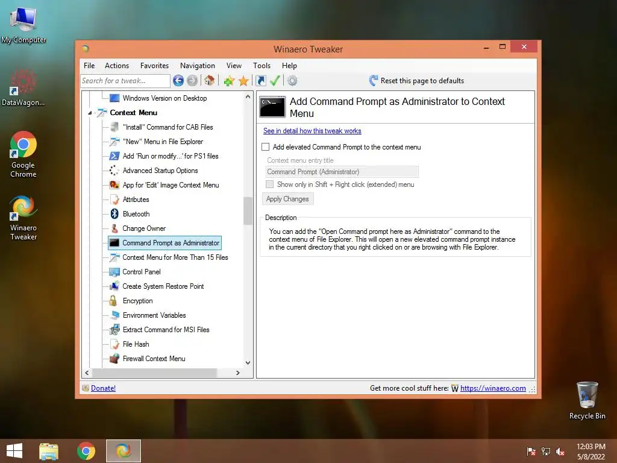
Task: Open the Recycle Bin desktop icon
Action: point(587,400)
